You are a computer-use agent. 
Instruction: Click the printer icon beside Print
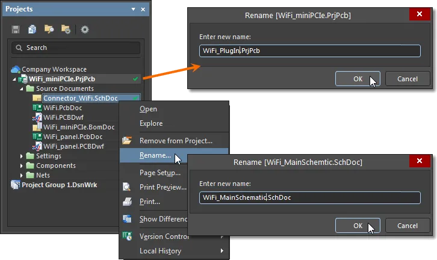click(127, 202)
